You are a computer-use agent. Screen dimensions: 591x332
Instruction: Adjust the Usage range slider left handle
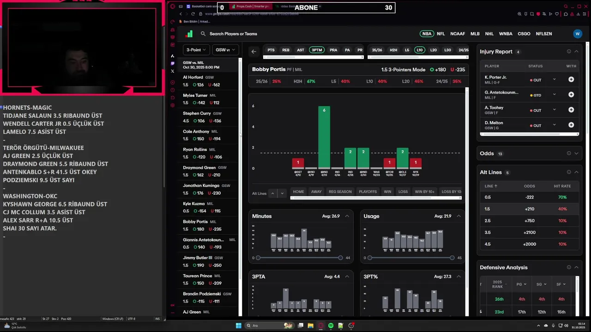click(370, 258)
